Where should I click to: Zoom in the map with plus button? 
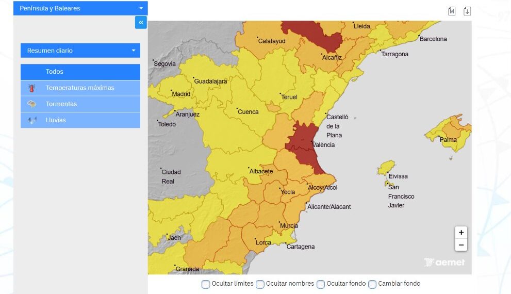(461, 233)
